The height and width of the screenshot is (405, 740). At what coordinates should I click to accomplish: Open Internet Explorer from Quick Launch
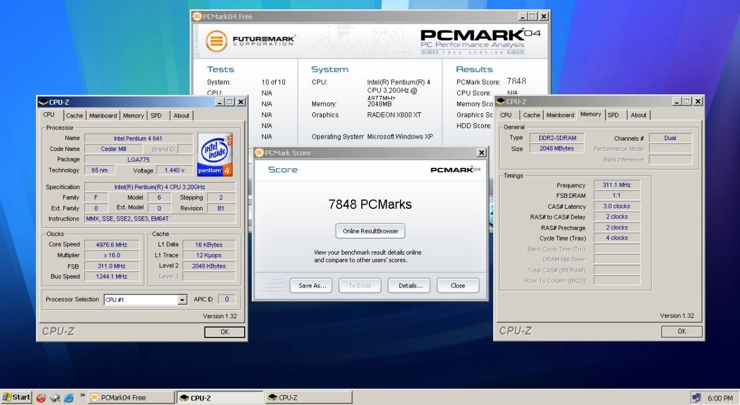[x=69, y=397]
